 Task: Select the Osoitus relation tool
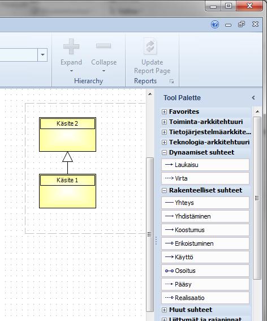tap(205, 271)
